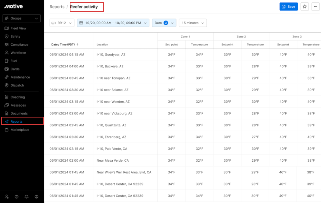Expand the Data filter dropdown
This screenshot has height=203, width=321.
click(164, 23)
